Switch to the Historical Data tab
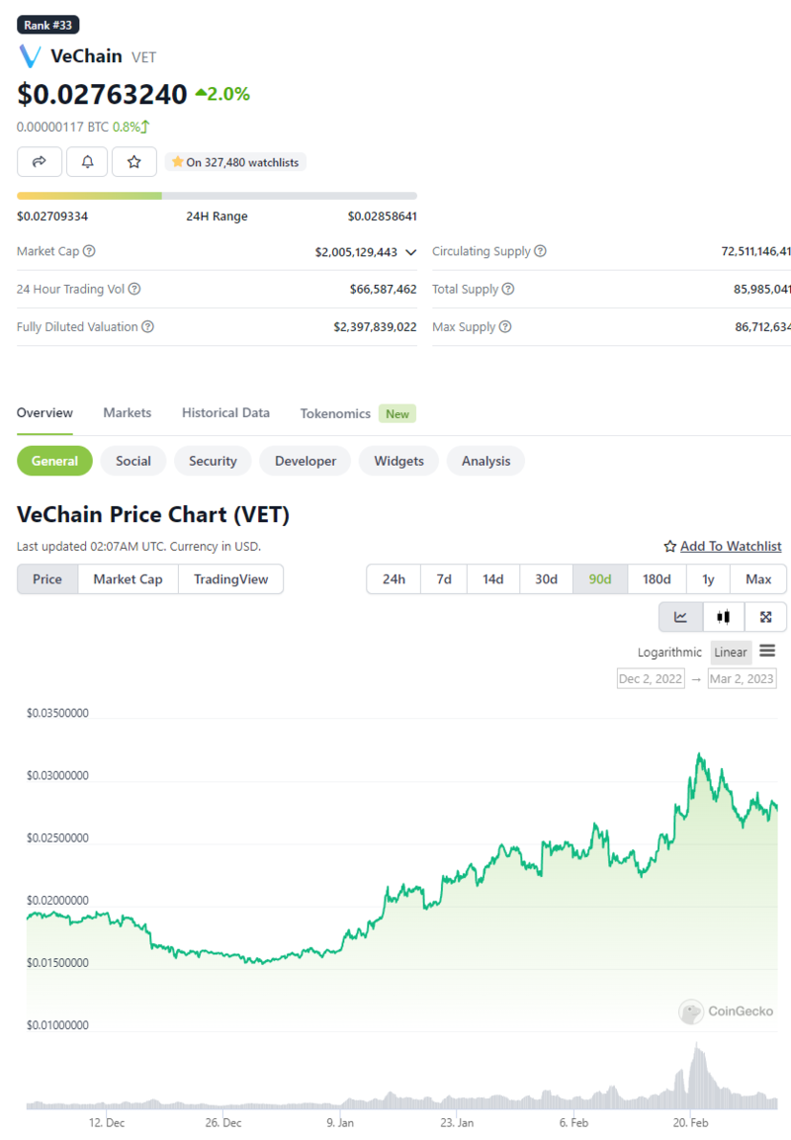This screenshot has height=1140, width=791. coord(225,413)
